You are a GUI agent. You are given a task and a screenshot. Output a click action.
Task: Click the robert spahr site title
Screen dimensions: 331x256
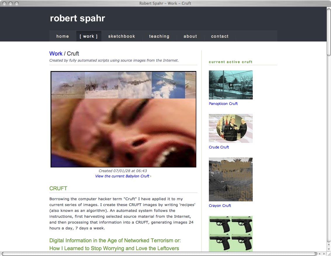pos(77,18)
